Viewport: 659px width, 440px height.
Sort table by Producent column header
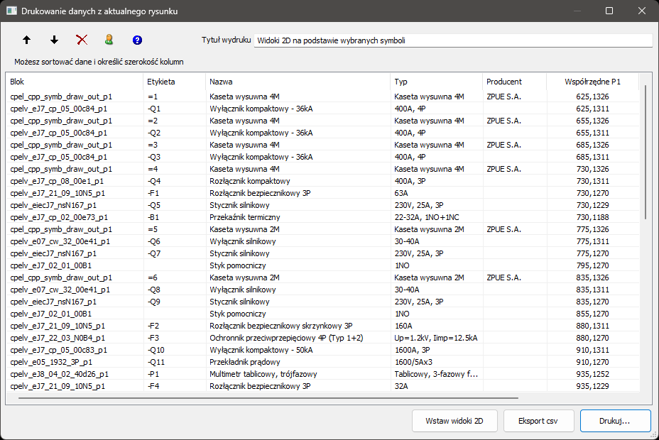tap(513, 82)
